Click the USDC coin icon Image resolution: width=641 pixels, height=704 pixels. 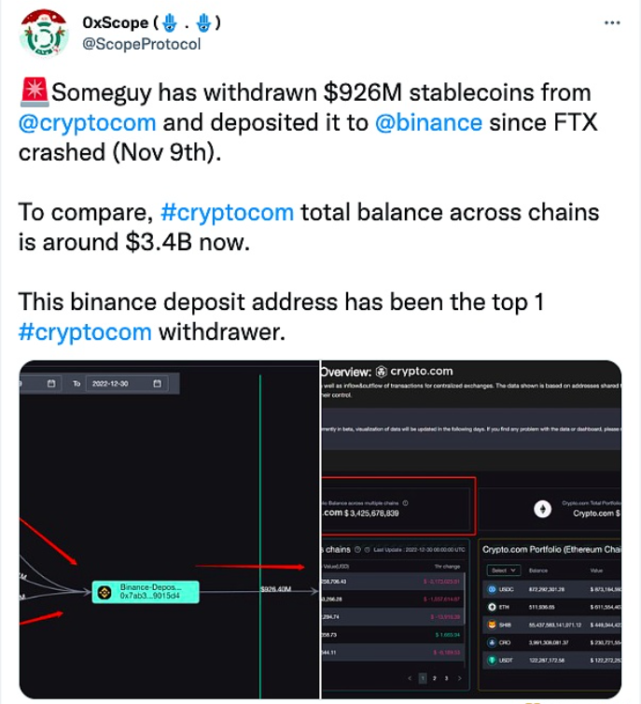[492, 589]
